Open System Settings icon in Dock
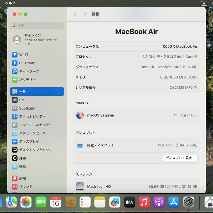Image resolution: width=213 pixels, height=213 pixels. click(189, 202)
